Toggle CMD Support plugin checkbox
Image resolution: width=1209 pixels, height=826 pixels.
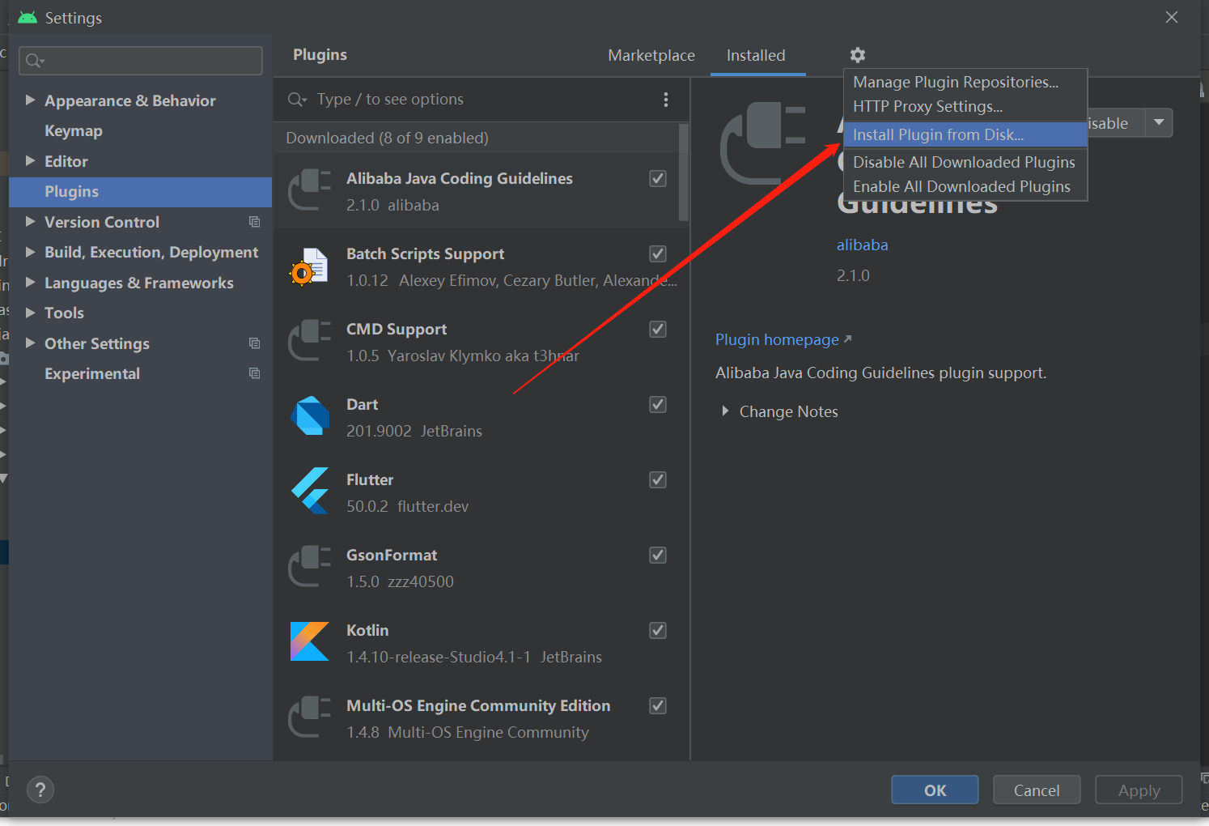click(658, 329)
